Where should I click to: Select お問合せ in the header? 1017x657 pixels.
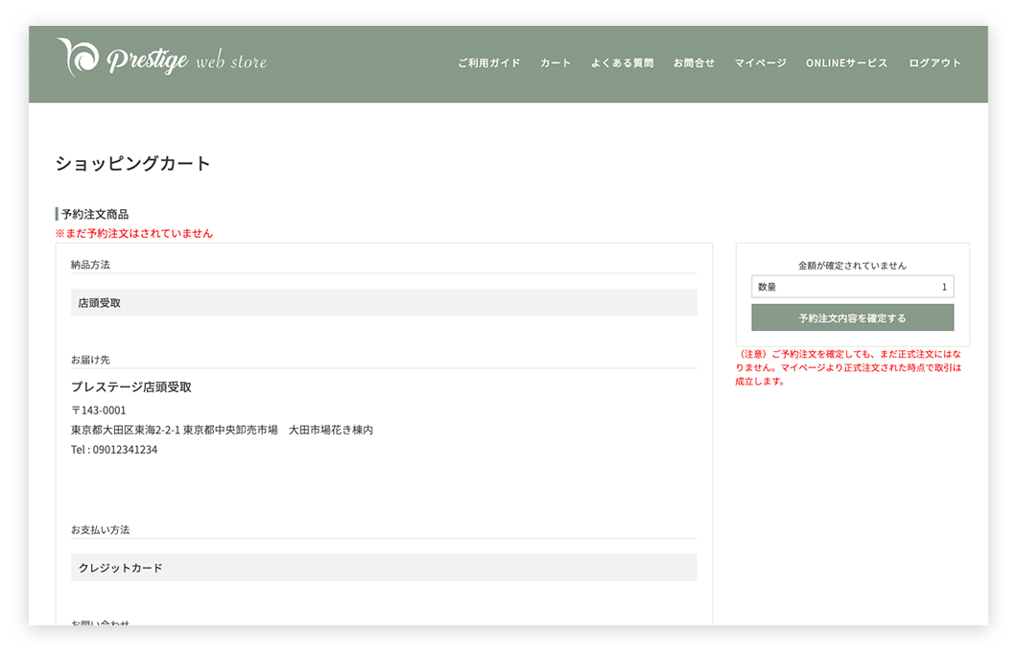694,63
